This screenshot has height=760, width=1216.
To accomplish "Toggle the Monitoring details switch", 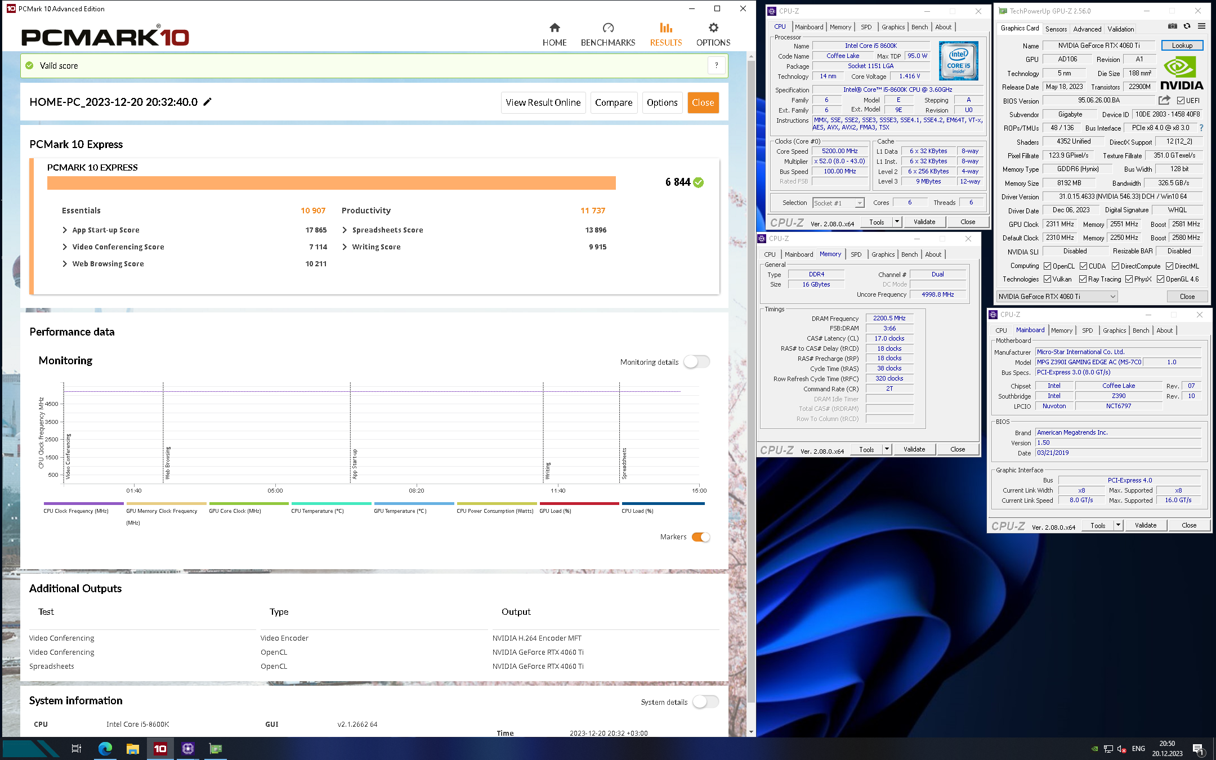I will tap(697, 361).
